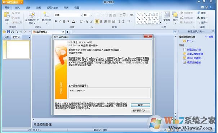
Task: Open quick access toolbar customize dropdown
Action: [30, 32]
